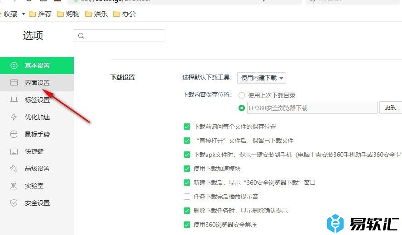This screenshot has height=235, width=402.
Task: Click the 标签设置 tab icon
Action: click(x=14, y=99)
